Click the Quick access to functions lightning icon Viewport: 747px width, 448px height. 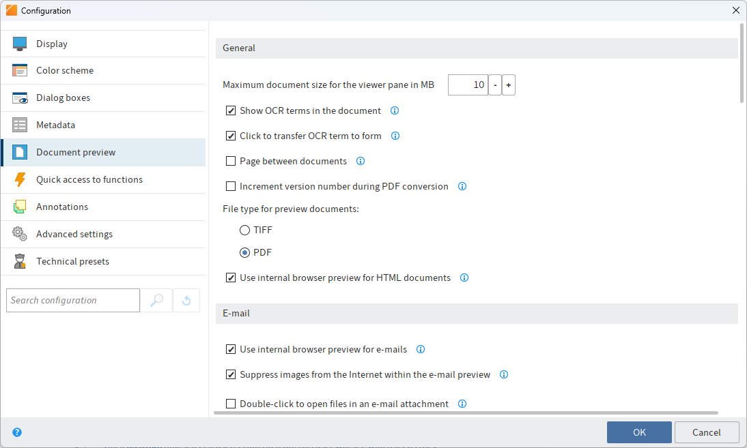[x=20, y=179]
